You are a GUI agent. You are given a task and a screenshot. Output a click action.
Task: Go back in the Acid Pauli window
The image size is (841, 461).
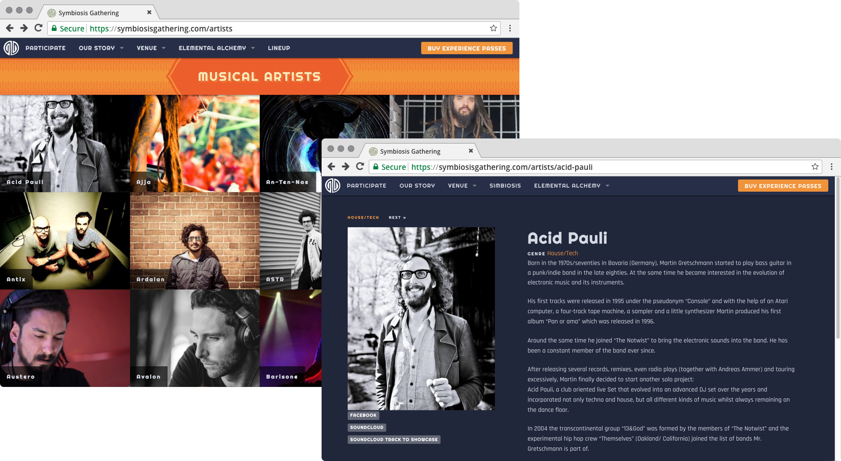331,167
